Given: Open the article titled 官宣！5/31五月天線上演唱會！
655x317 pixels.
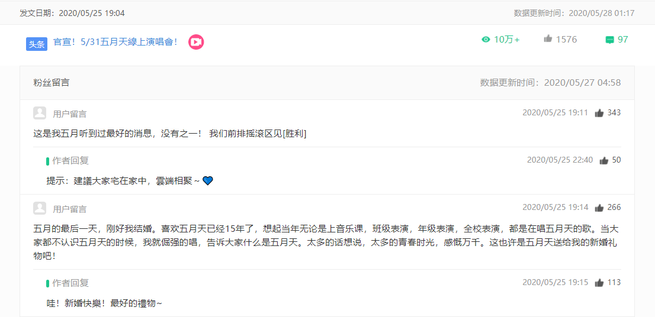Looking at the screenshot, I should pos(115,42).
